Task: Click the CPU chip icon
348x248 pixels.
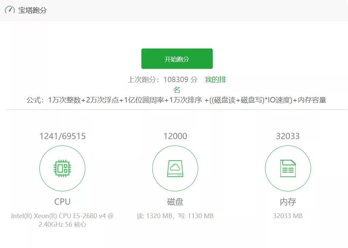Action: [62, 169]
